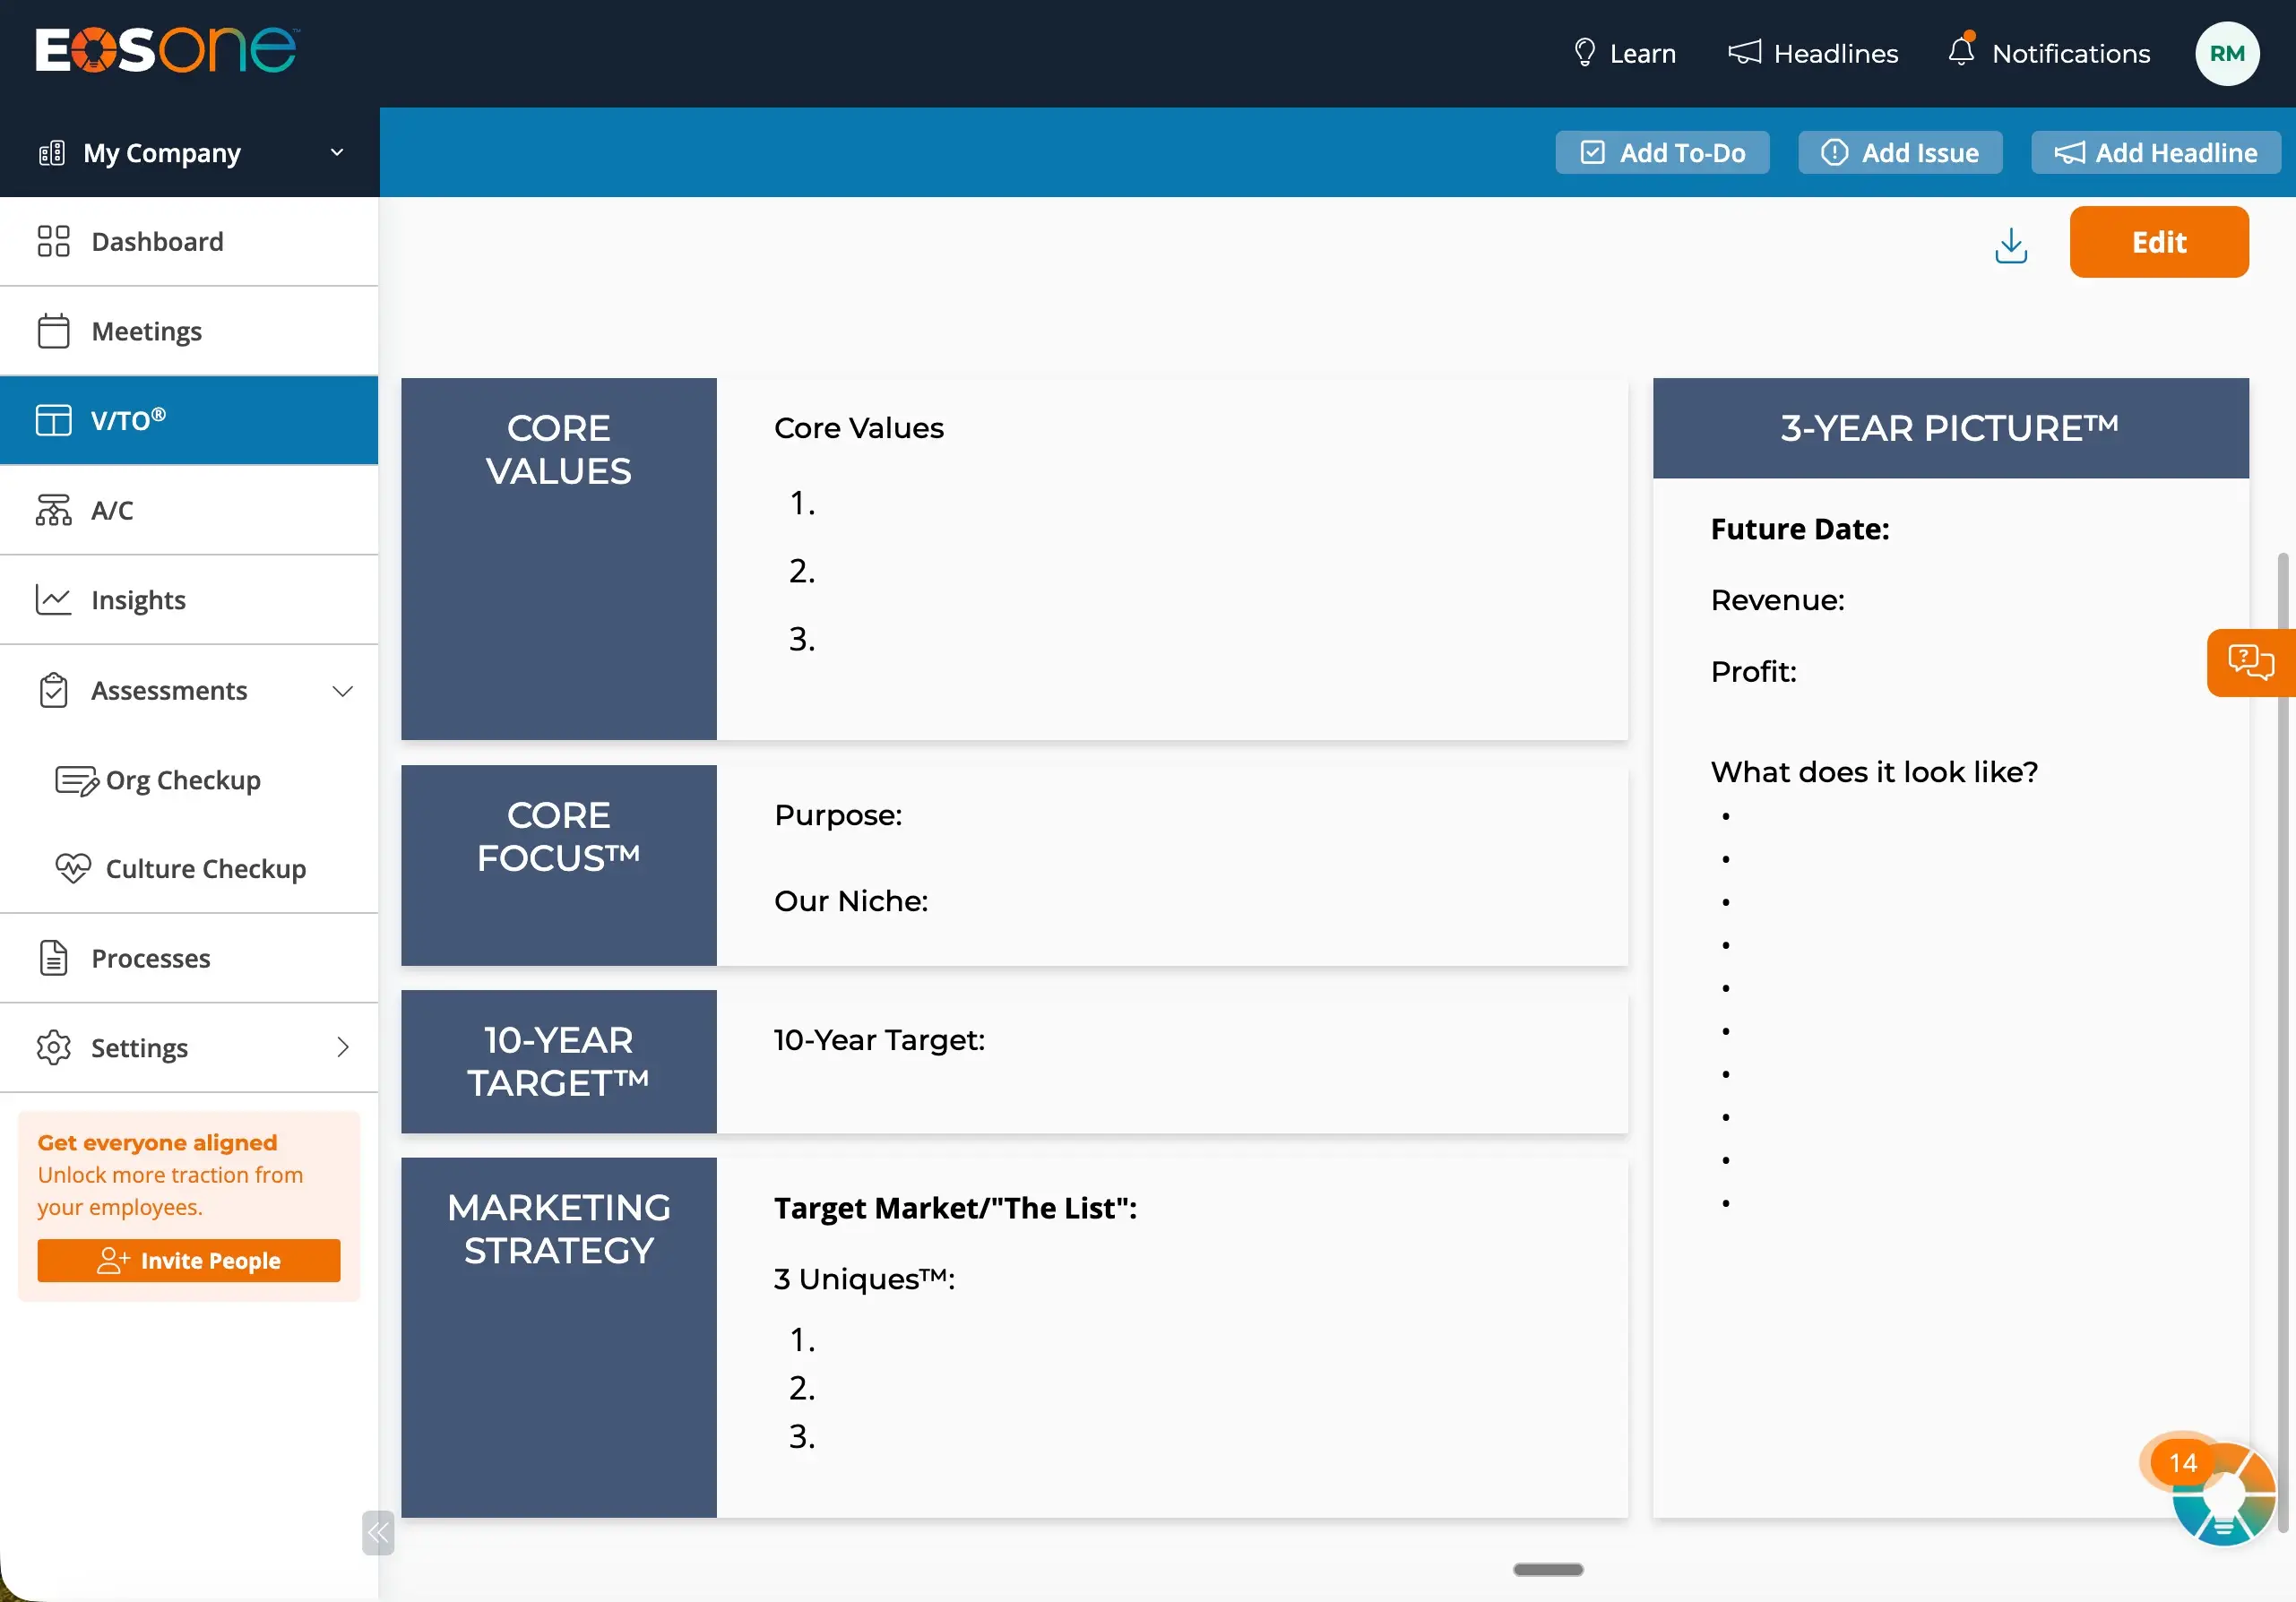Open Dashboard in the sidebar
Screen dimensions: 2296x1602
click(x=157, y=241)
